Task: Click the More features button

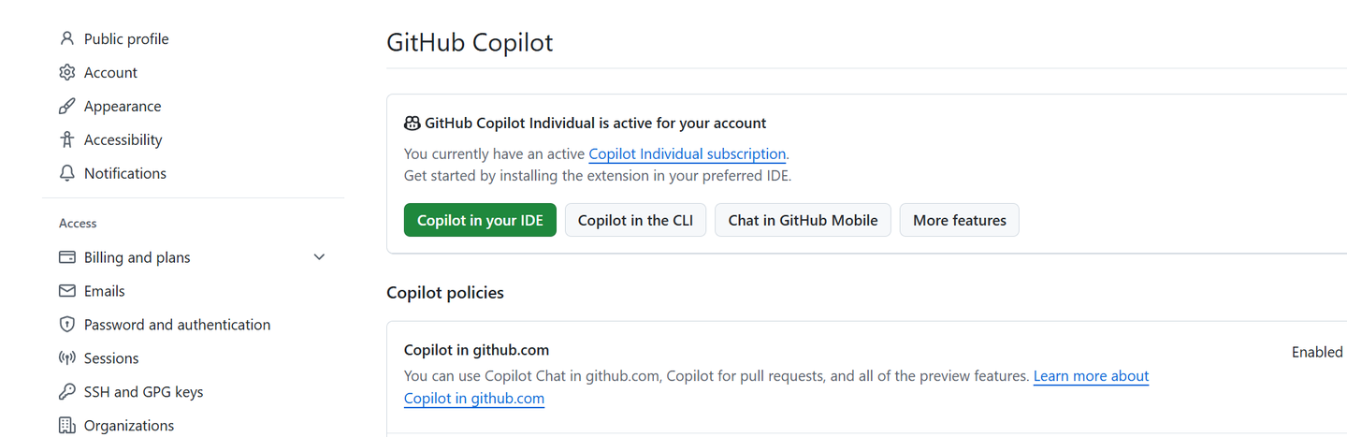Action: (959, 221)
